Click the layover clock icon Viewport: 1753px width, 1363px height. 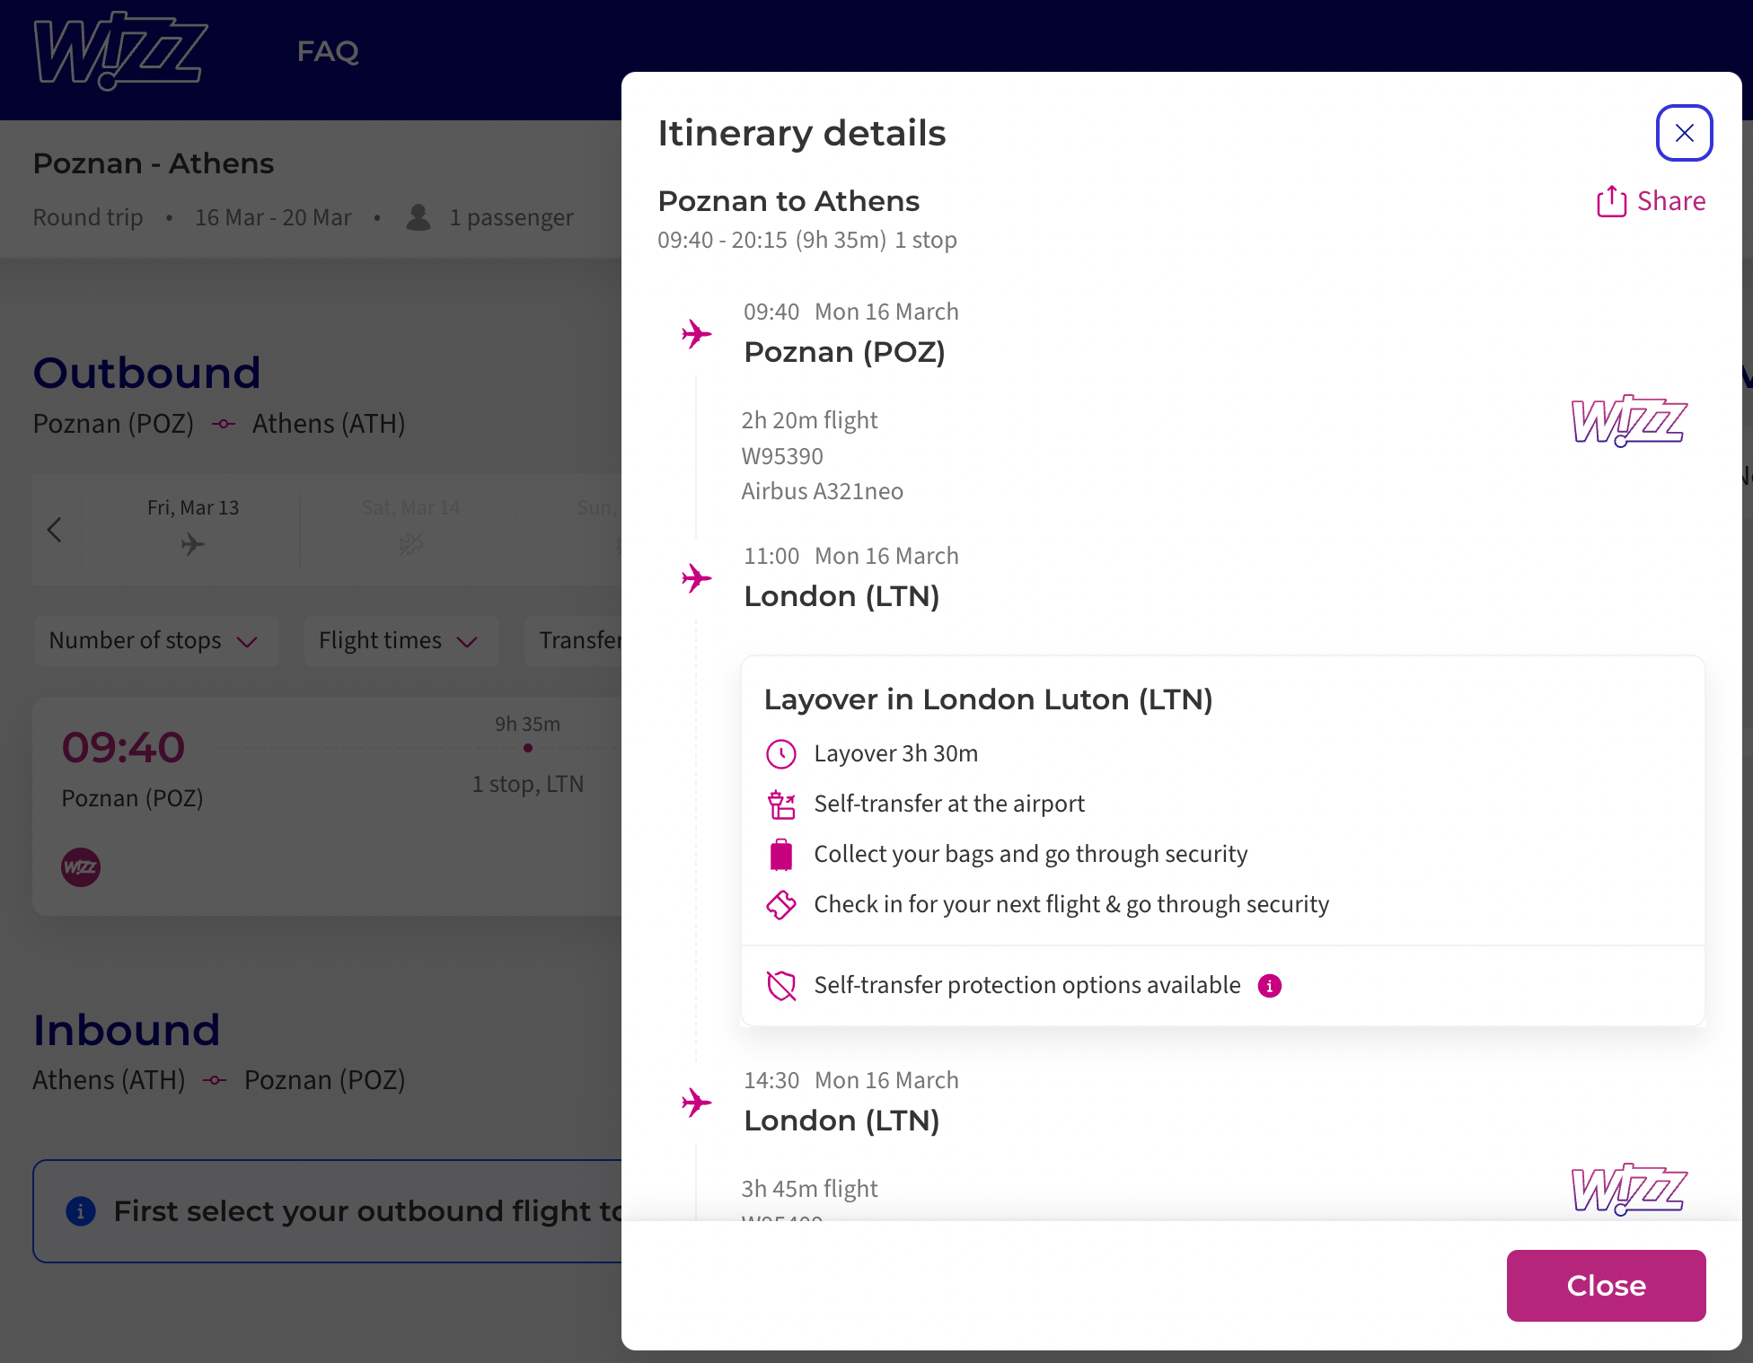(x=781, y=754)
